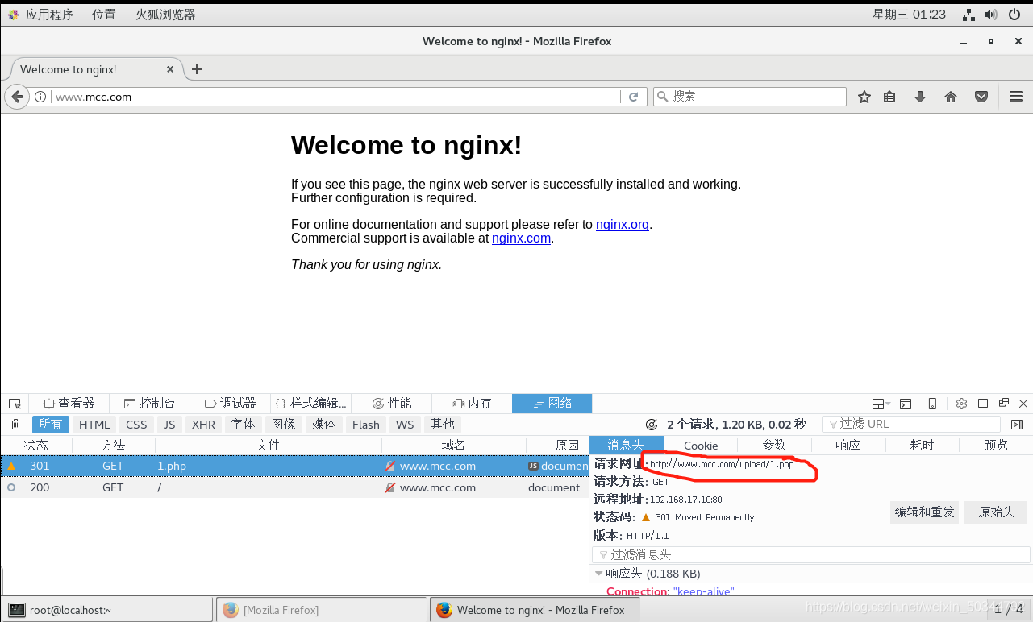Click the URL bar showing www.mcc.com
Screen dimensions: 1033x622
[x=335, y=97]
